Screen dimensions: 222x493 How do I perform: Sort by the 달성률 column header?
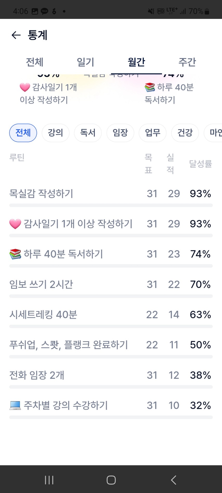(200, 164)
